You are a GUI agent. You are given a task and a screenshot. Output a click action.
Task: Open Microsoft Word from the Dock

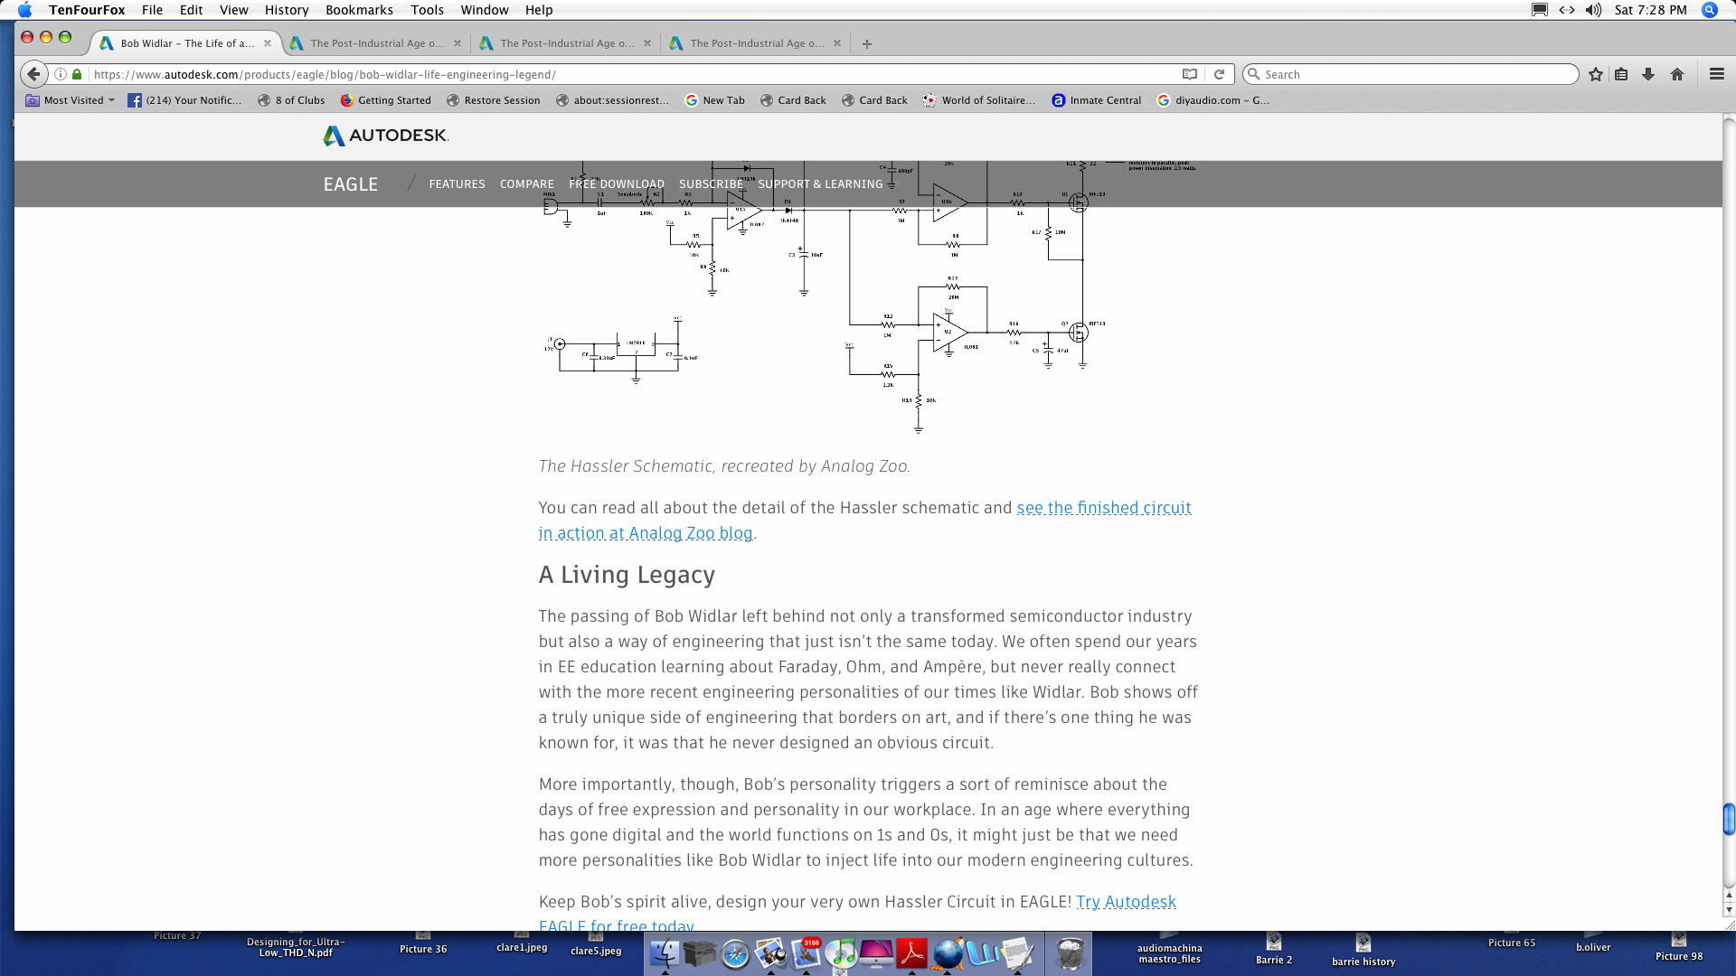click(x=983, y=953)
